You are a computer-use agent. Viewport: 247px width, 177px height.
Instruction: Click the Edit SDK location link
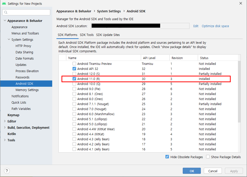pos(196,26)
